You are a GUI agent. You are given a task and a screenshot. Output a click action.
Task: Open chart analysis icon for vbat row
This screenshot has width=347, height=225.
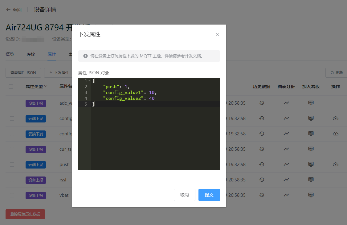(286, 195)
